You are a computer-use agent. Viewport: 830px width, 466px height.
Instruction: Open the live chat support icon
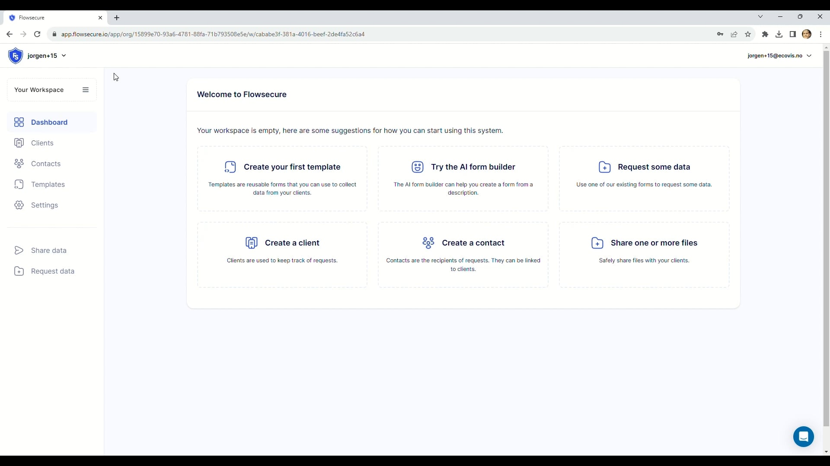pyautogui.click(x=804, y=436)
